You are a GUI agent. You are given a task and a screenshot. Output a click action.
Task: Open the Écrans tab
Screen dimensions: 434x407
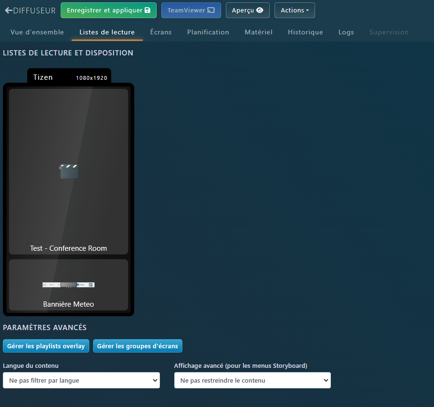[x=161, y=32]
